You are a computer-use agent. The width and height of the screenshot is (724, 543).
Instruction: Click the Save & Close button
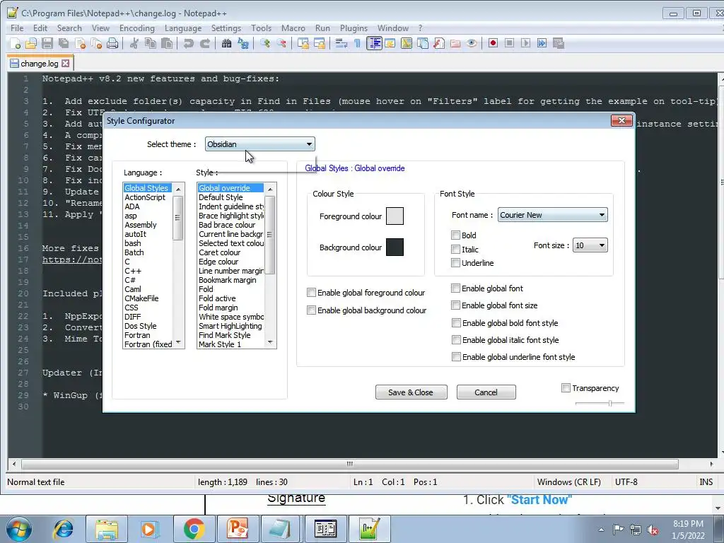click(411, 392)
